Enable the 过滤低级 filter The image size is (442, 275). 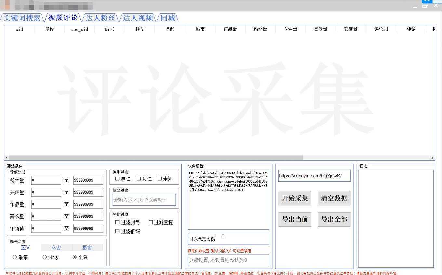117,231
